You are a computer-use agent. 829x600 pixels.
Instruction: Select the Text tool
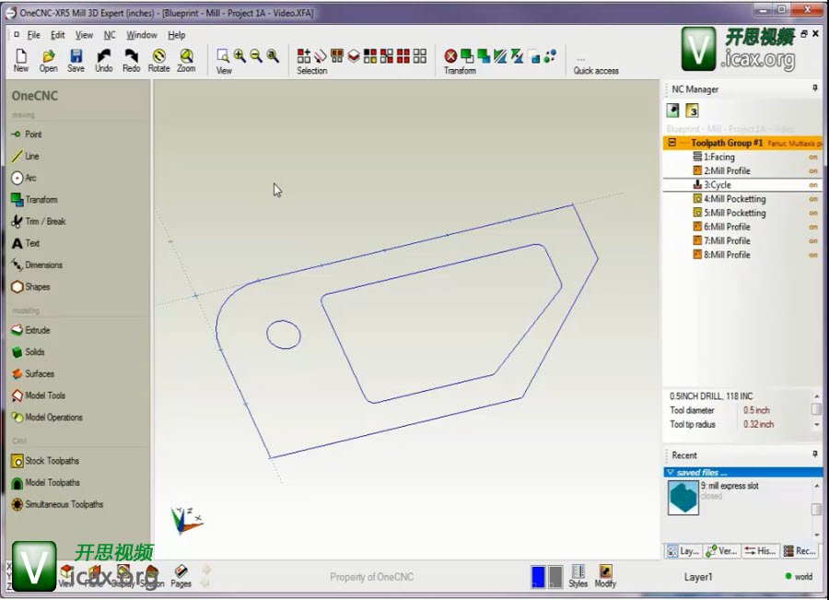(26, 243)
